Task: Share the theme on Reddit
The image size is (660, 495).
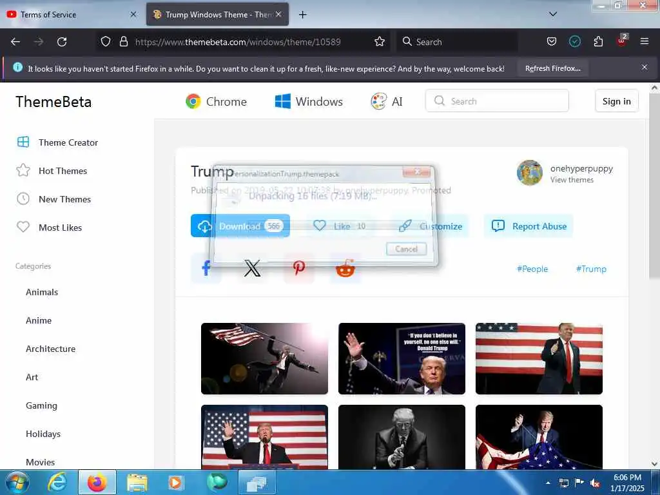Action: (345, 268)
